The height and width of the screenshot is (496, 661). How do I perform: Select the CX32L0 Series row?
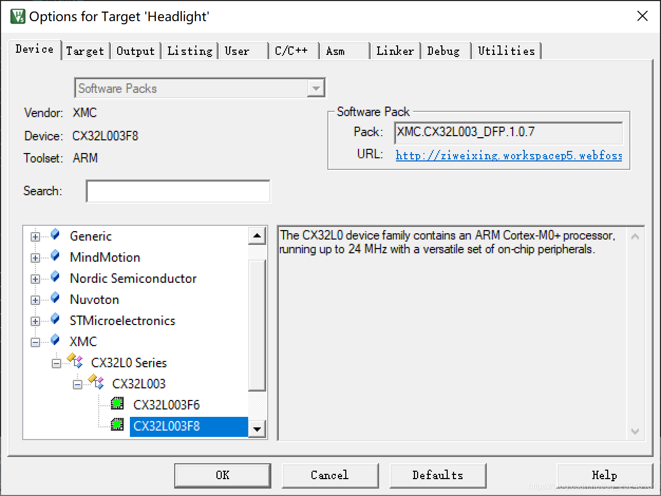tap(129, 363)
